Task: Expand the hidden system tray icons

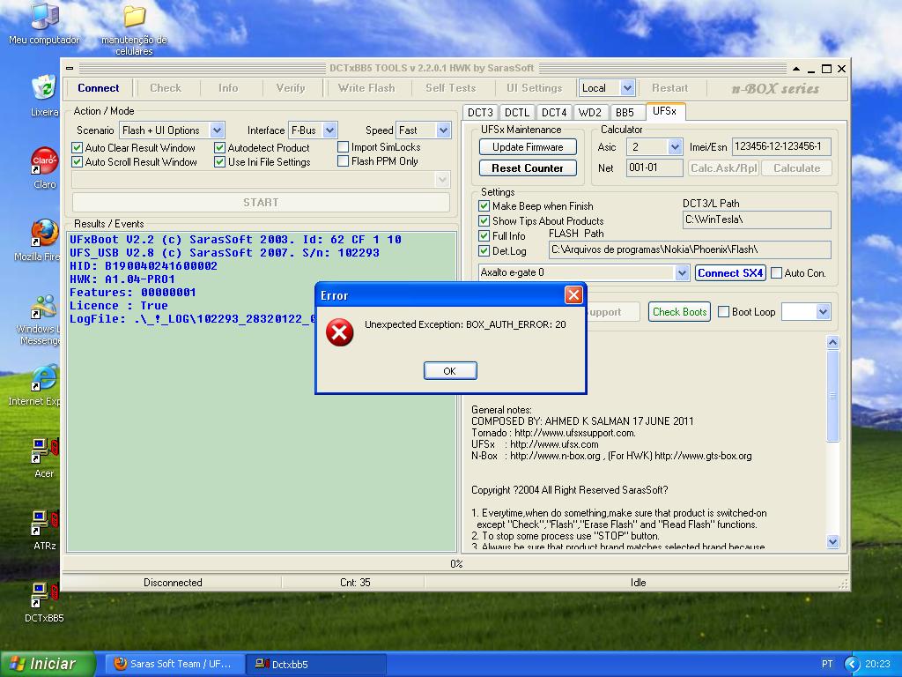Action: (x=852, y=664)
